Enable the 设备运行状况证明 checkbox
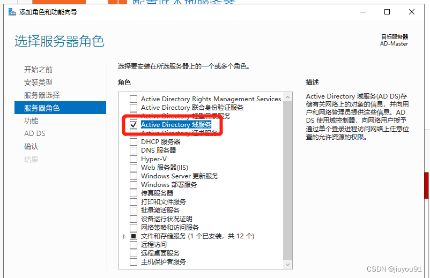This screenshot has width=430, height=278. pos(134,219)
